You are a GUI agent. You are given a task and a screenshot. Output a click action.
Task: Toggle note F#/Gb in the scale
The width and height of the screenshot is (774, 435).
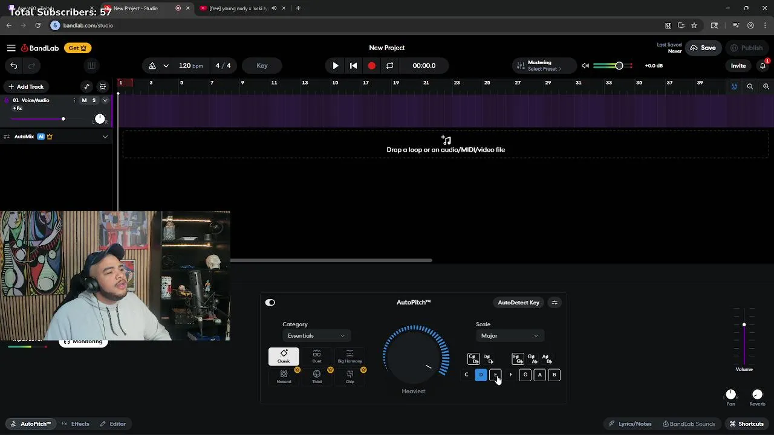point(518,359)
